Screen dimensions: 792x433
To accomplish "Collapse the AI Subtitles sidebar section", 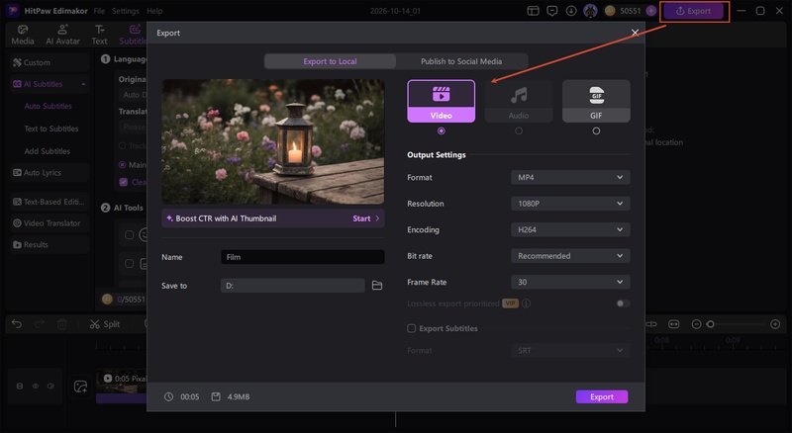I will coord(83,84).
